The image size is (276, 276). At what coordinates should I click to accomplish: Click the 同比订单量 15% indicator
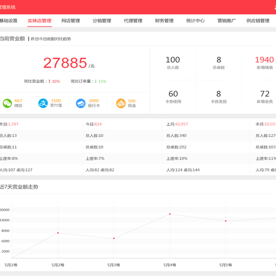(x=88, y=81)
